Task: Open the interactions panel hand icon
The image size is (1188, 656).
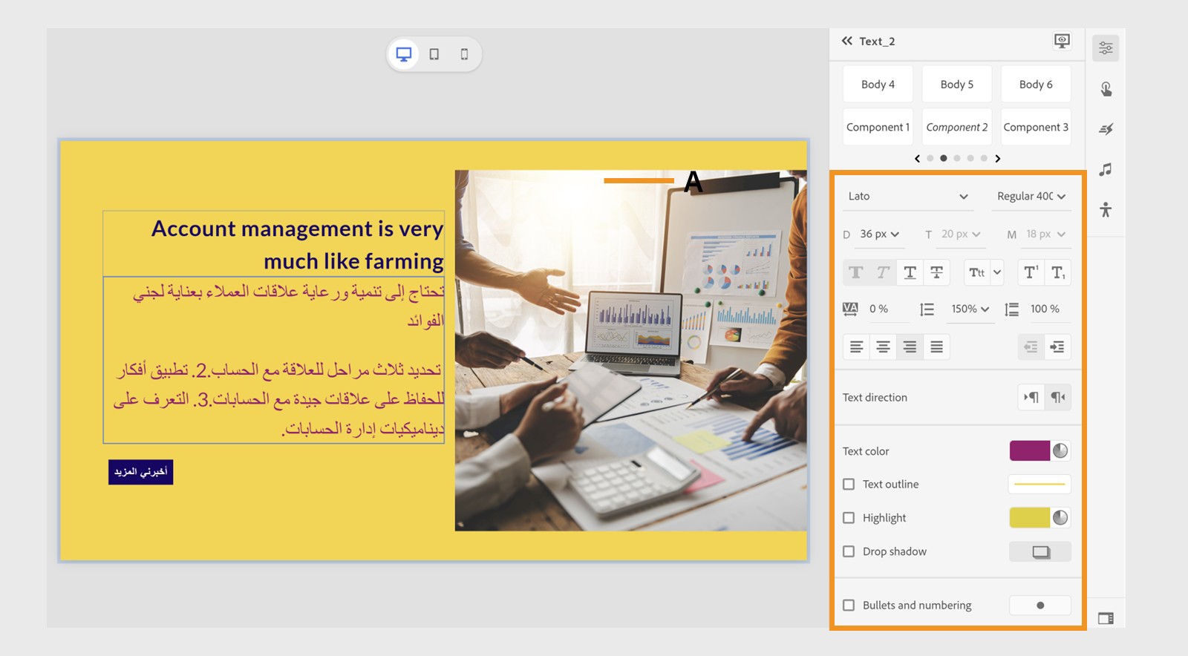Action: point(1106,89)
